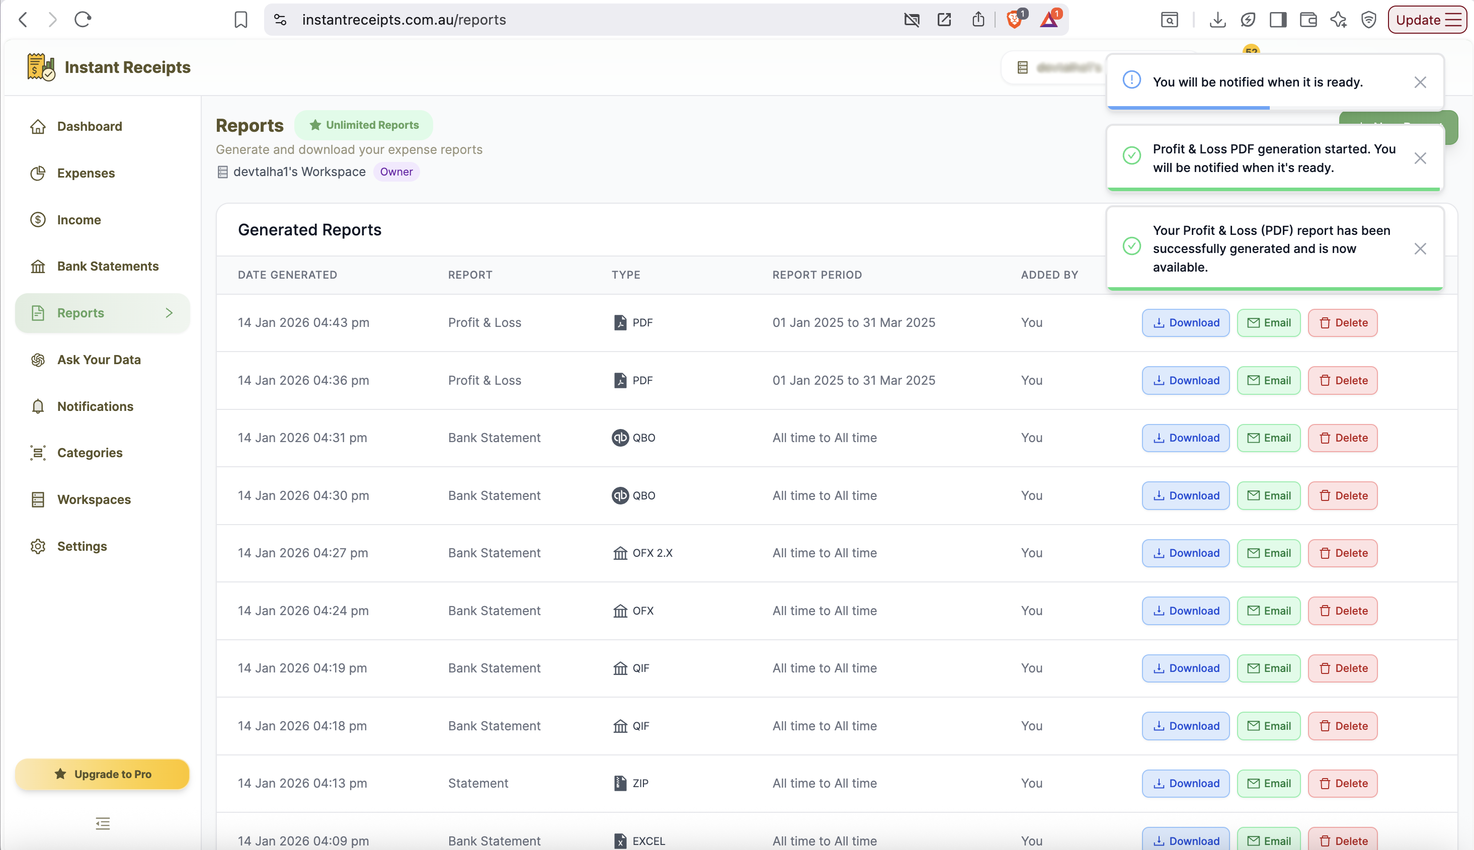The image size is (1474, 850).
Task: Delete the 04:27 pm OFX 2.X report
Action: 1343,553
